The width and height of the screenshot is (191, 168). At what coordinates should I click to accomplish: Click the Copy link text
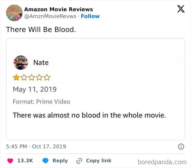point(99,161)
